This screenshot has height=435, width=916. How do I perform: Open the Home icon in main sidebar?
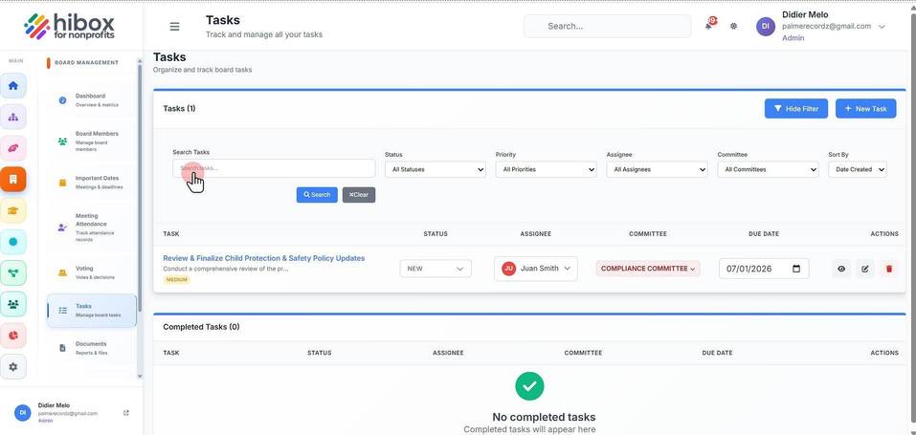click(12, 86)
